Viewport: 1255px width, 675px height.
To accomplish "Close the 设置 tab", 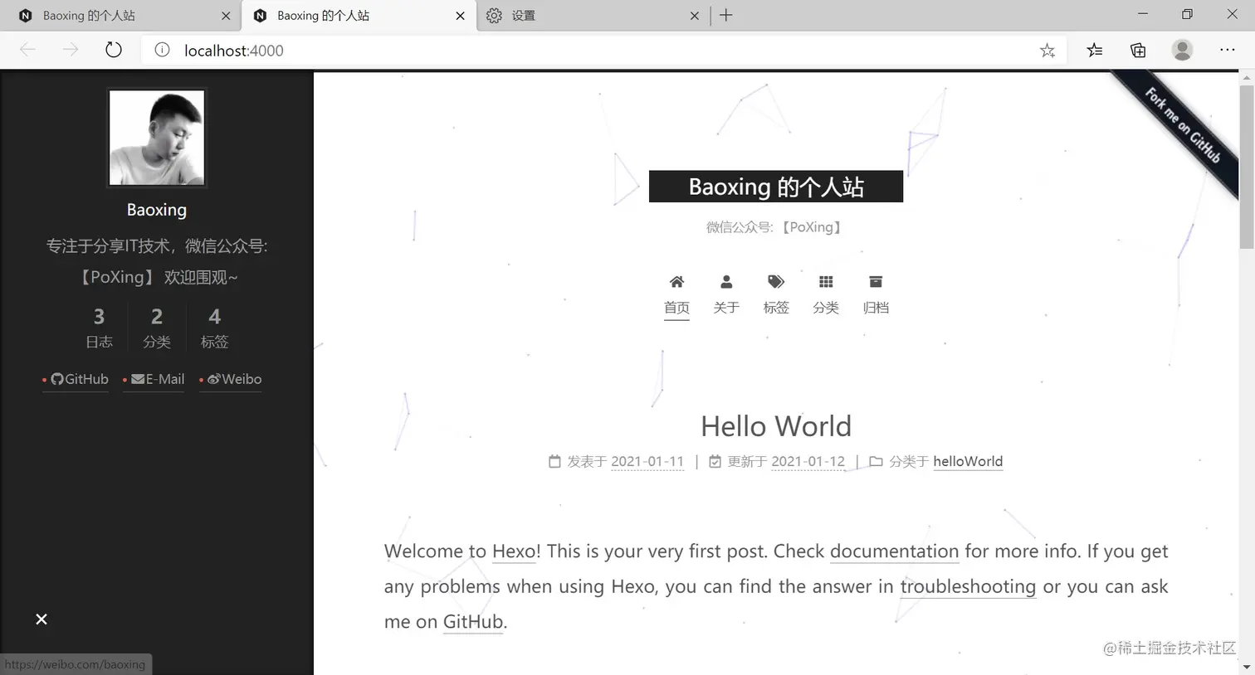I will 695,16.
